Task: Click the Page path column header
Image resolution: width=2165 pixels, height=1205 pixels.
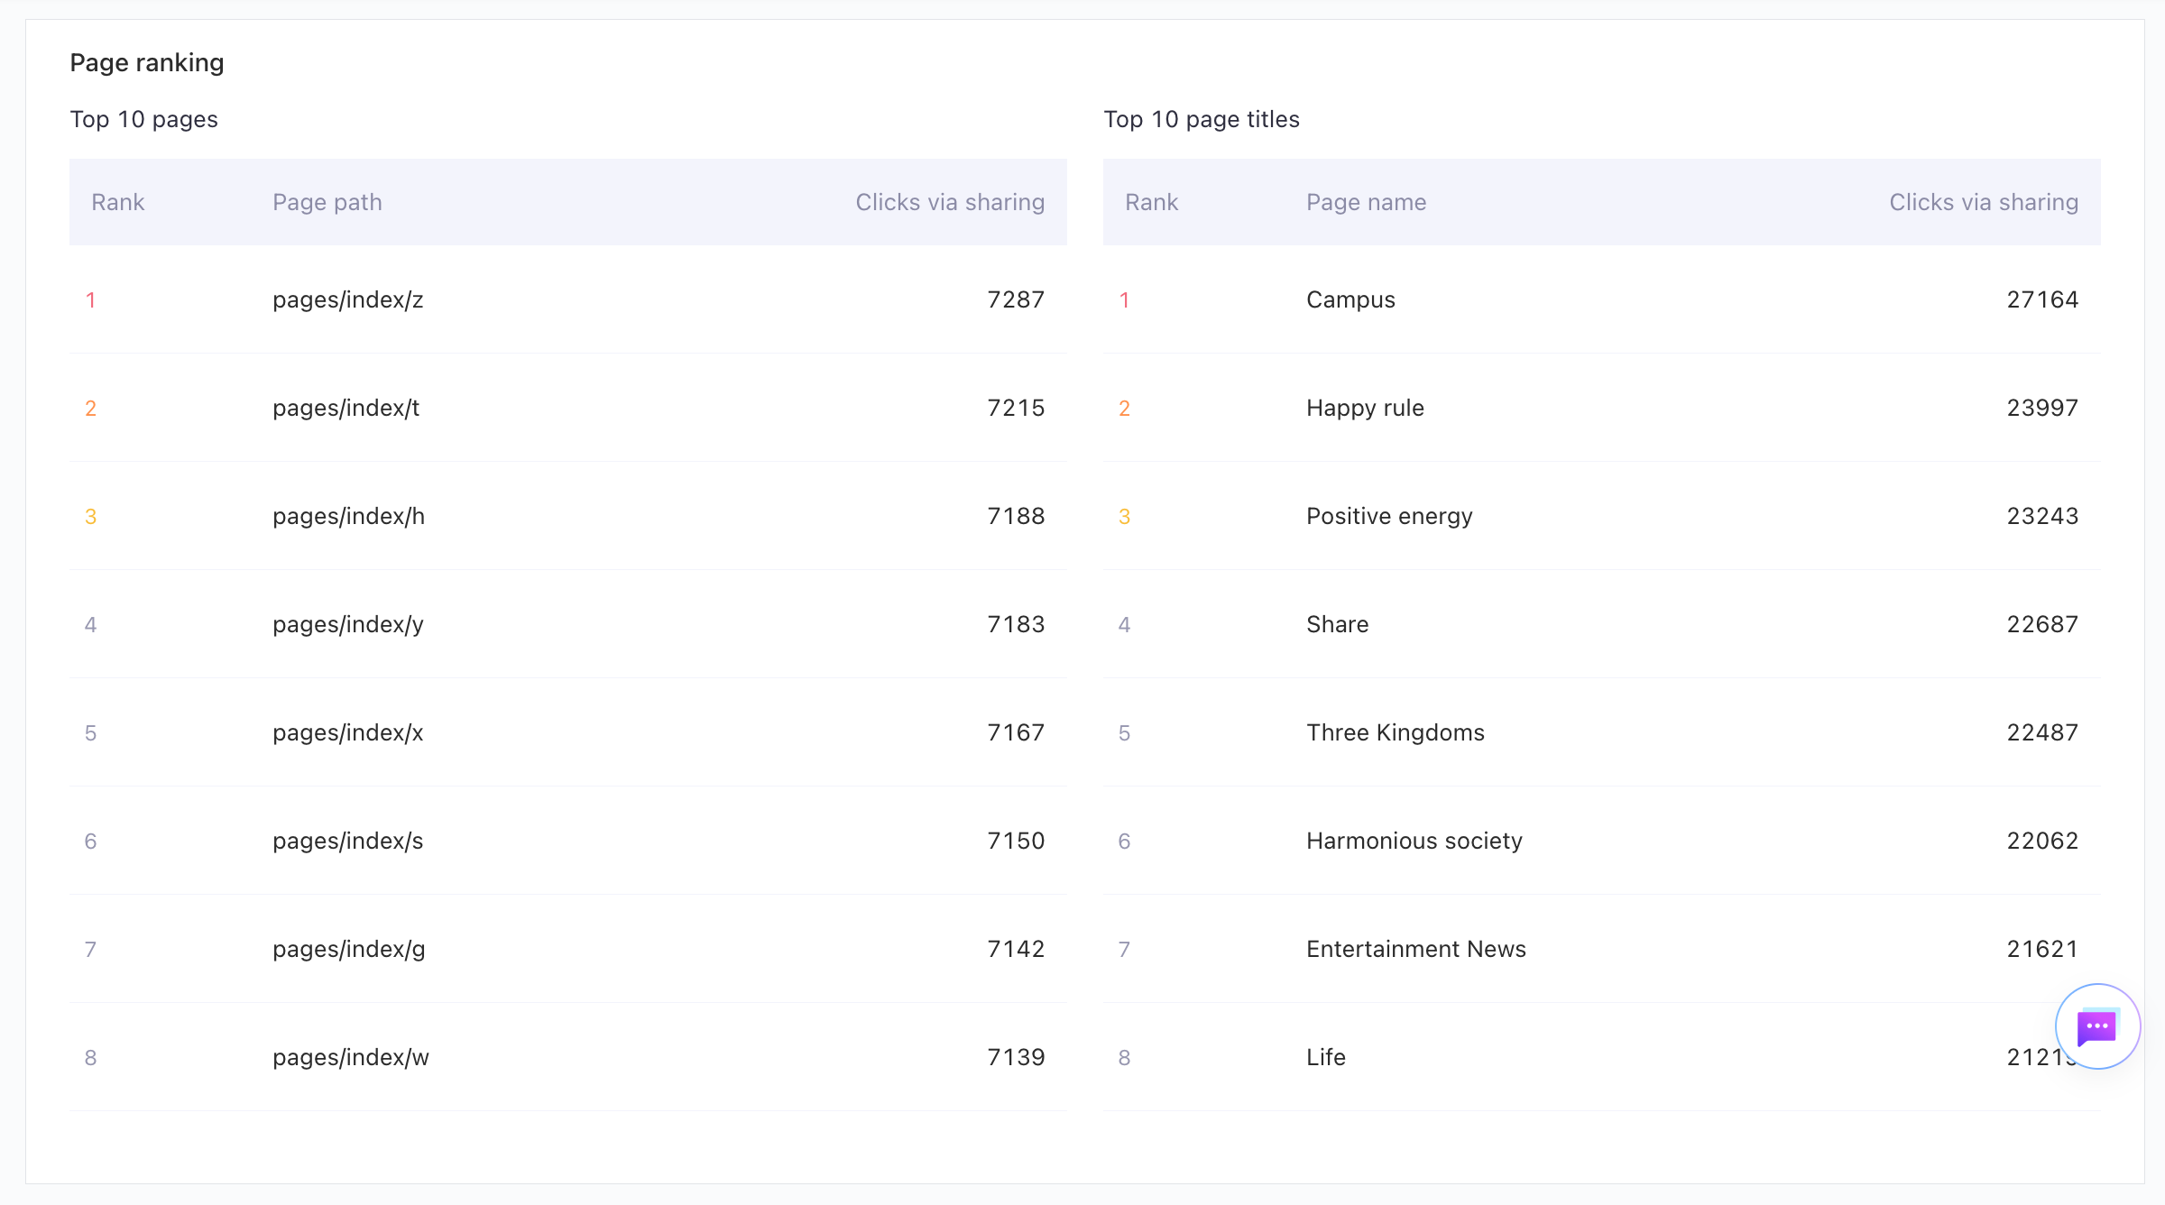Action: click(327, 202)
